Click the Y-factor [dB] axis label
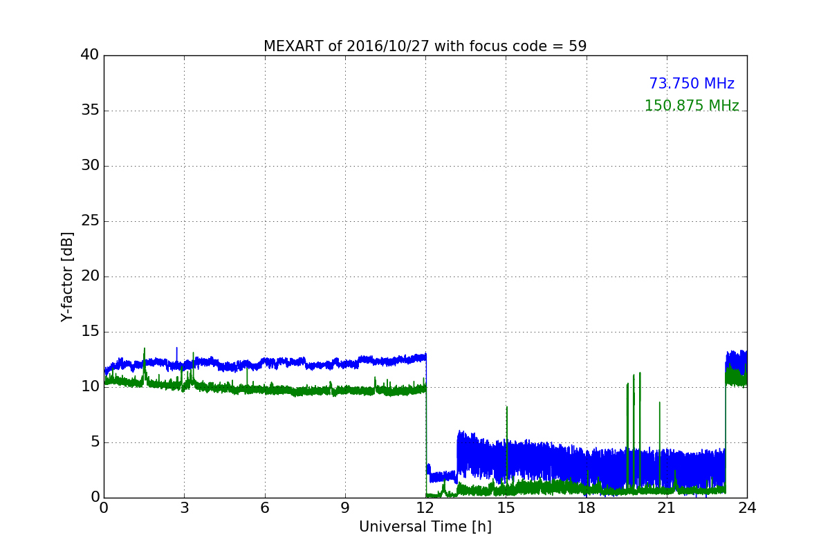The height and width of the screenshot is (553, 830). (x=67, y=276)
